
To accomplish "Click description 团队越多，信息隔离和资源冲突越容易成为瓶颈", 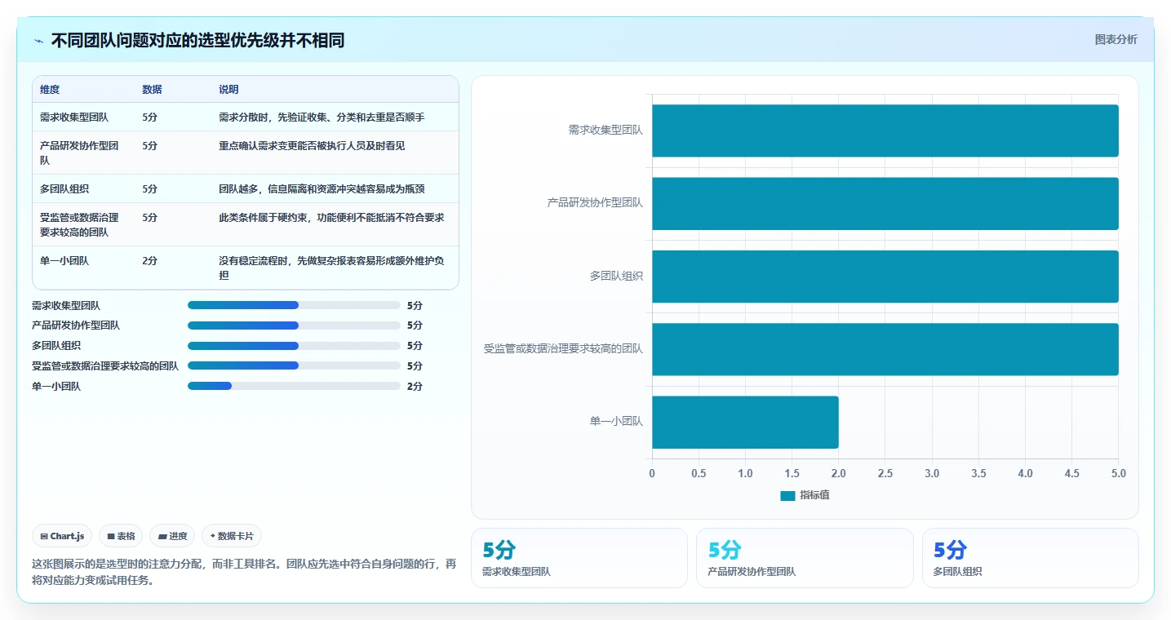I will pyautogui.click(x=322, y=189).
